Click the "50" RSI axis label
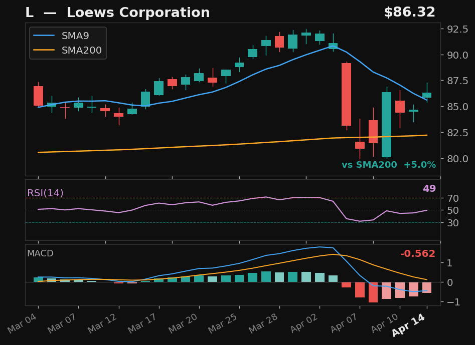Image resolution: width=475 pixels, height=345 pixels. pos(453,210)
